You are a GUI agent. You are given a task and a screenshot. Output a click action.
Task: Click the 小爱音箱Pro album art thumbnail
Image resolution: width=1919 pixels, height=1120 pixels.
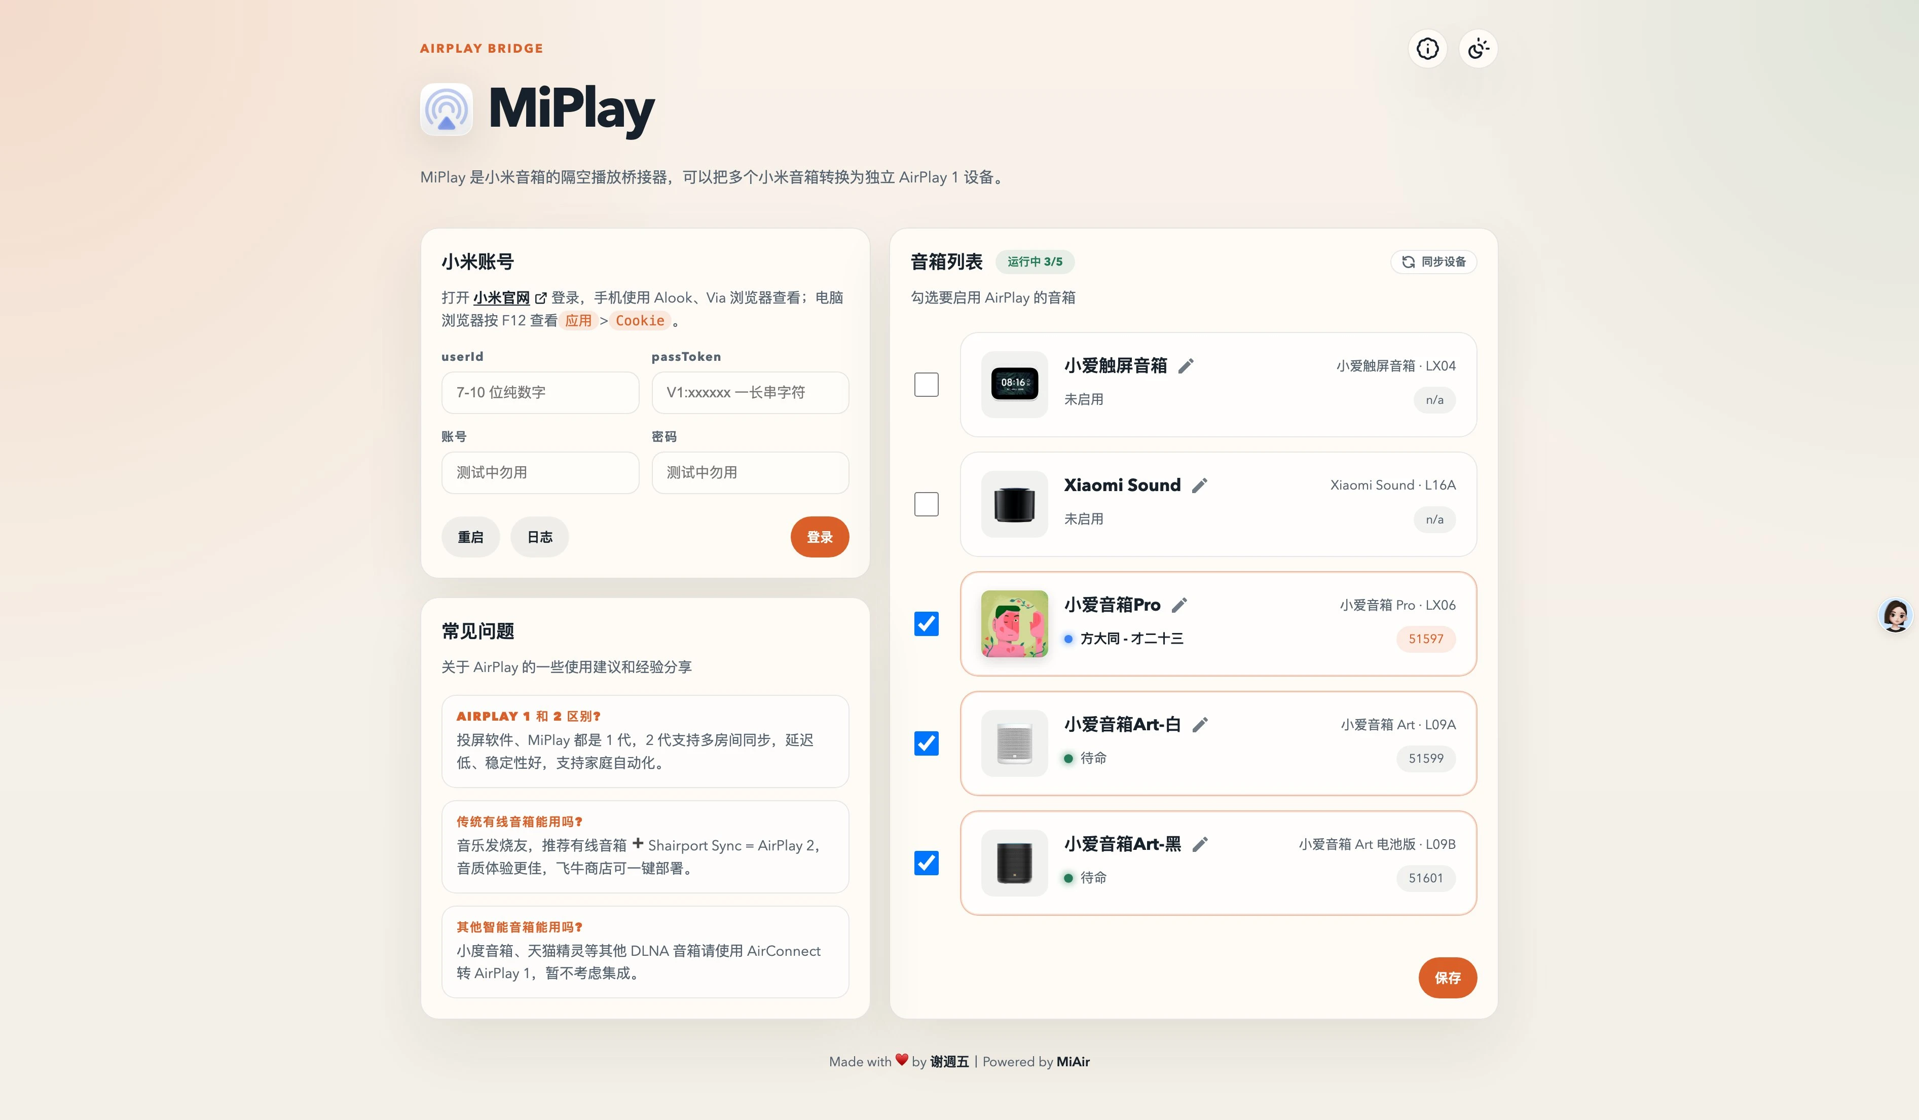coord(1014,623)
